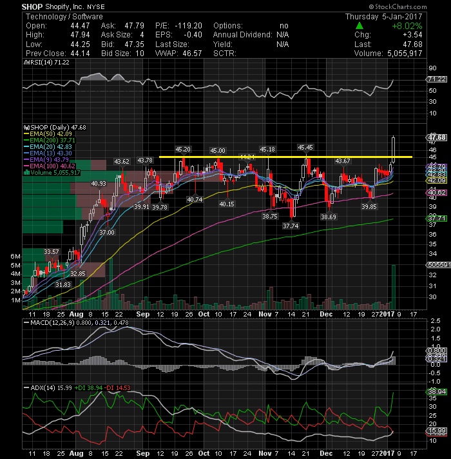This screenshot has height=459, width=451.
Task: Click the 37.74 low price annotation
Action: click(x=291, y=226)
